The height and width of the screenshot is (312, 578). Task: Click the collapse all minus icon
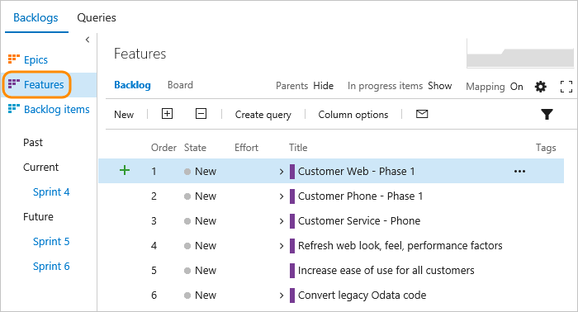(x=201, y=114)
